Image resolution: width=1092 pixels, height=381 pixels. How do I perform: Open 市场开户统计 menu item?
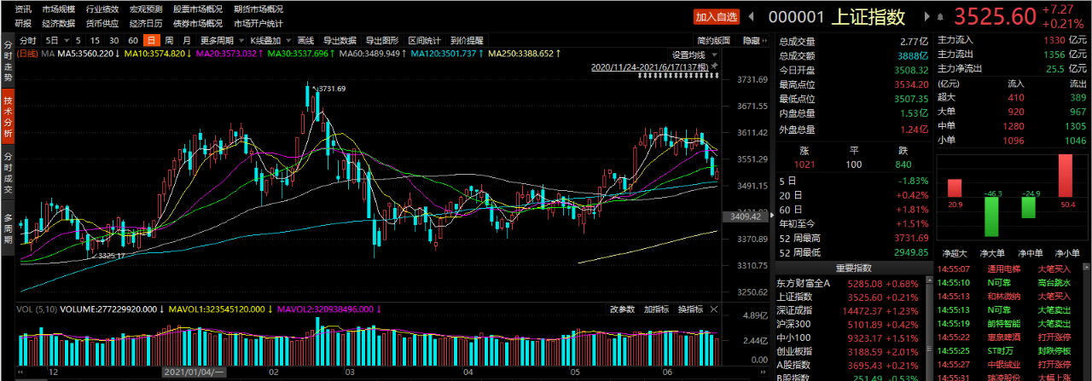click(258, 23)
